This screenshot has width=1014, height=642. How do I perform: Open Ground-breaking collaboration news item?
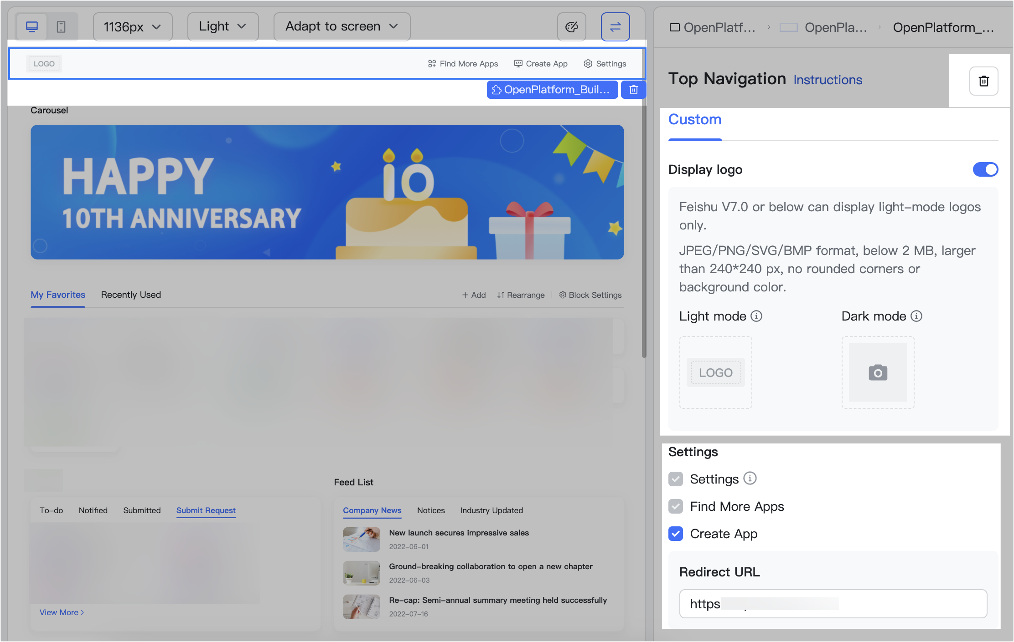[491, 566]
